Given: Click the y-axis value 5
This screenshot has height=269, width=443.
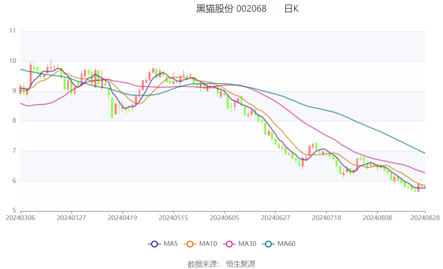Looking at the screenshot, I should tap(14, 210).
